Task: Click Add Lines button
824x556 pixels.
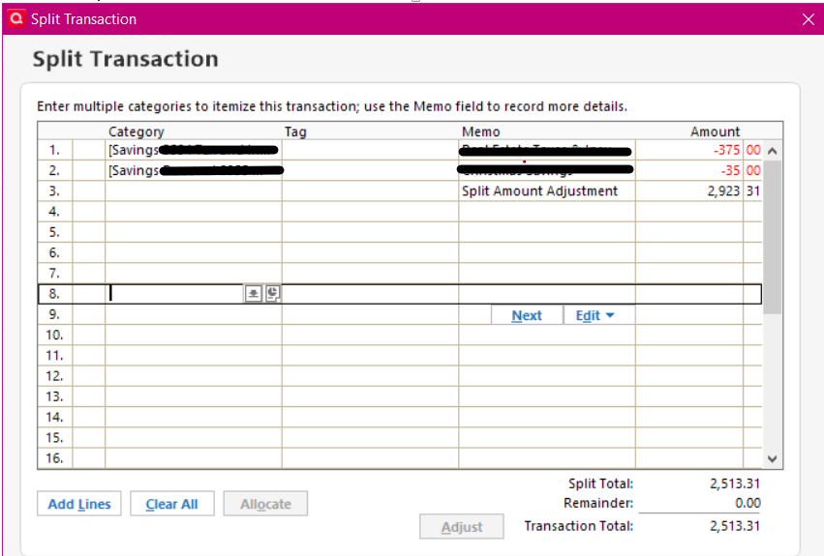Action: point(79,504)
